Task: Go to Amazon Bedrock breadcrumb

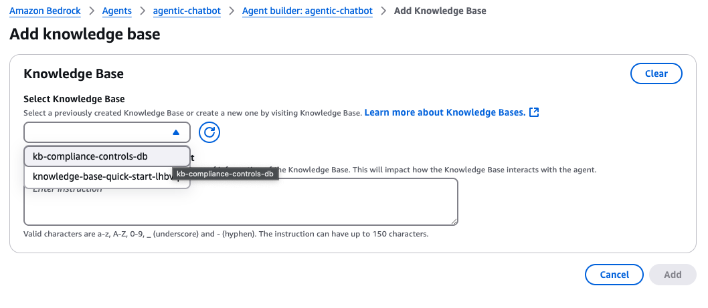Action: point(45,11)
